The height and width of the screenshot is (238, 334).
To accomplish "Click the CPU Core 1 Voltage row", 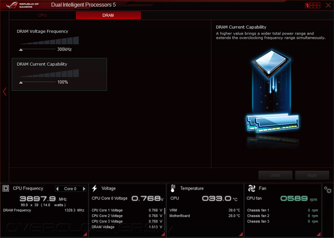I will [x=127, y=210].
